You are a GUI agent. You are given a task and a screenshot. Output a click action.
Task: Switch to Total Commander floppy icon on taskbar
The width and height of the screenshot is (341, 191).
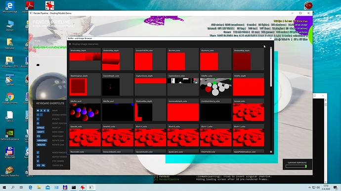pyautogui.click(x=65, y=188)
